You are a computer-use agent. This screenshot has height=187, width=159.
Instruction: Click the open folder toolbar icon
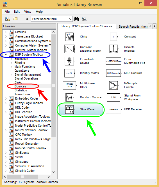pyautogui.click(x=15, y=19)
